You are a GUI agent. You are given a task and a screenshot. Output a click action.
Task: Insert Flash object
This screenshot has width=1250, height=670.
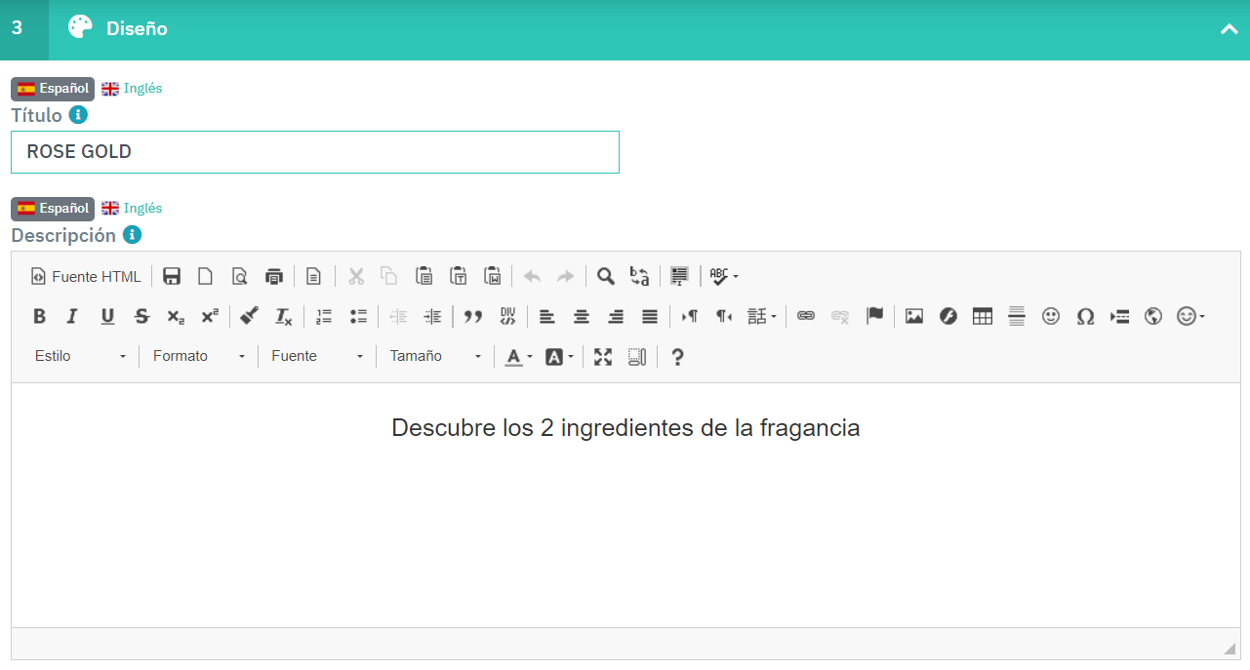coord(948,316)
